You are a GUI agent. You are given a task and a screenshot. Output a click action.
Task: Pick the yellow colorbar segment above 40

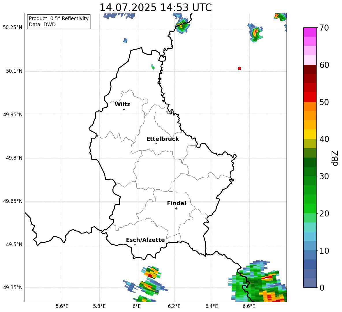tap(310, 134)
